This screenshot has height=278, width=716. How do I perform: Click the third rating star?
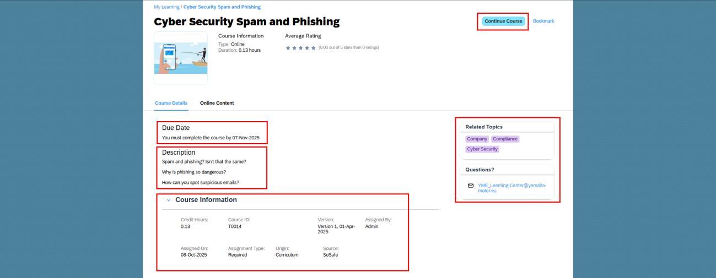tap(300, 47)
